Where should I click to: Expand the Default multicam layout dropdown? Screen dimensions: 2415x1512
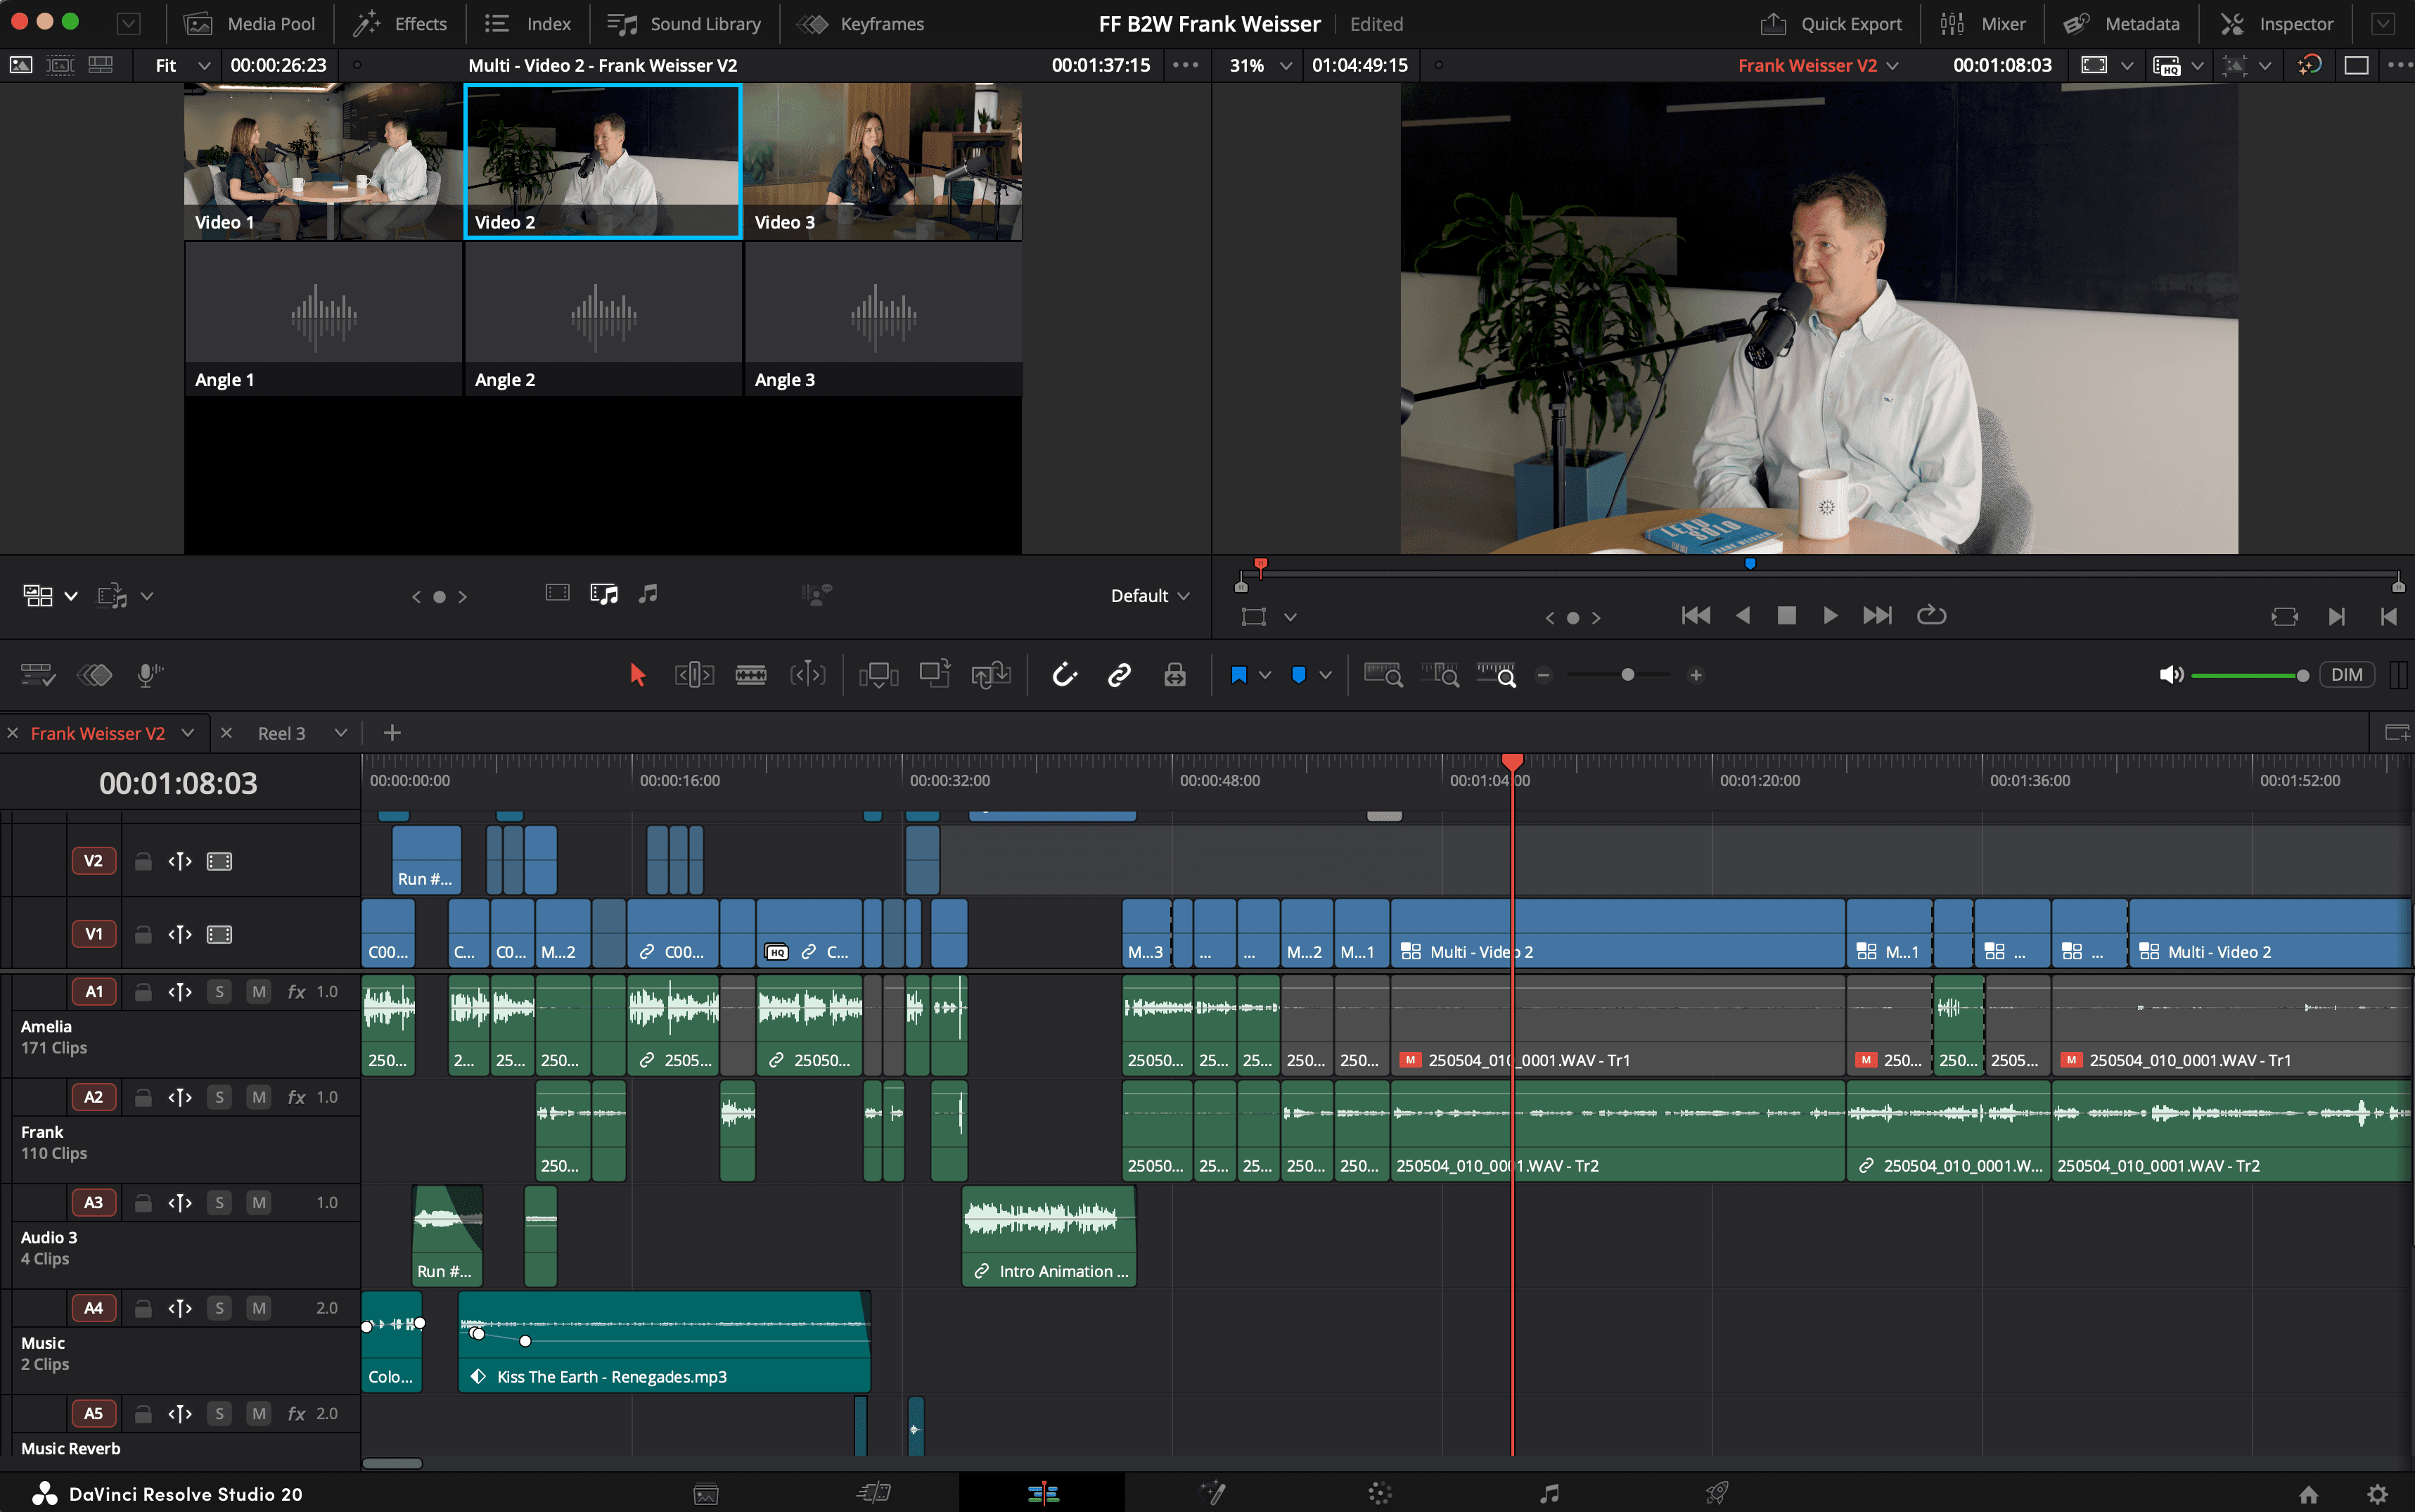(1150, 595)
